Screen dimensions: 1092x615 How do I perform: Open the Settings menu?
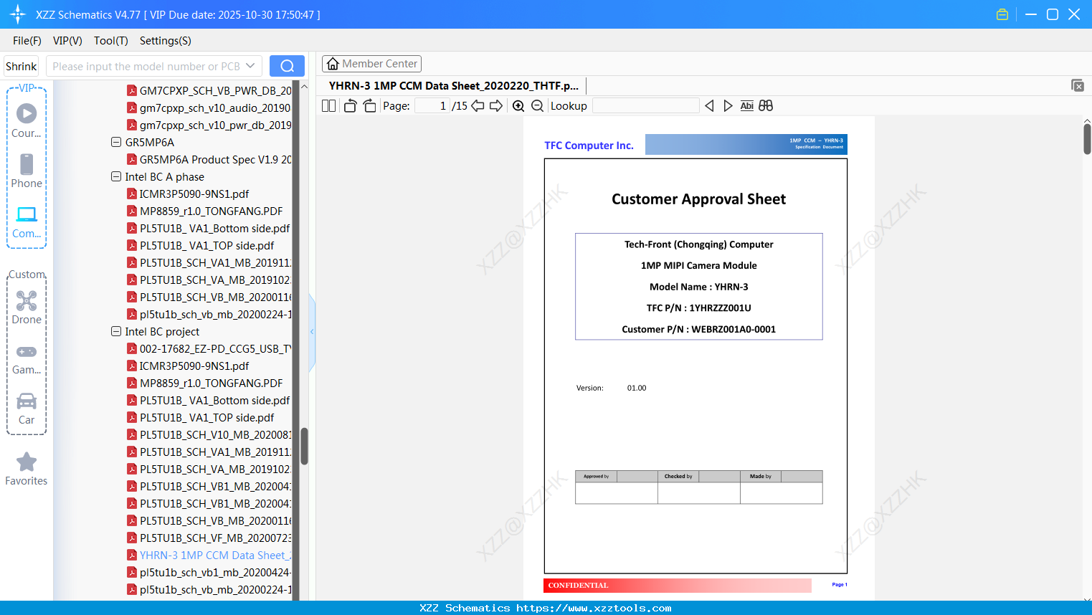[x=166, y=41]
